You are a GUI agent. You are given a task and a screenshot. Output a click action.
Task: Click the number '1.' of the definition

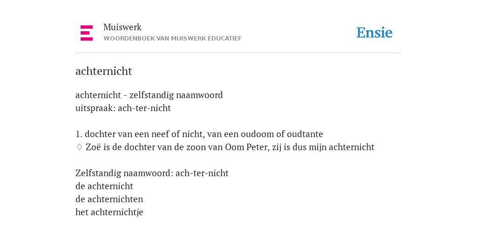pos(79,134)
